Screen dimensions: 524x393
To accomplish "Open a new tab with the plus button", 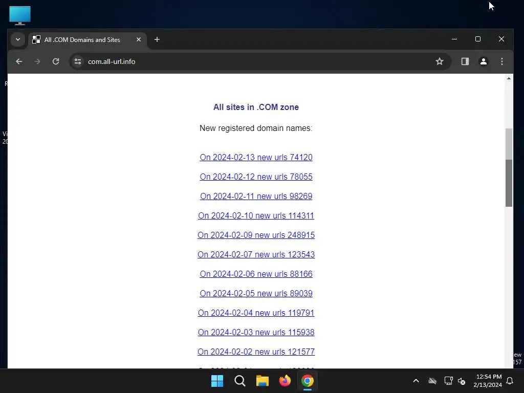I will [x=157, y=39].
